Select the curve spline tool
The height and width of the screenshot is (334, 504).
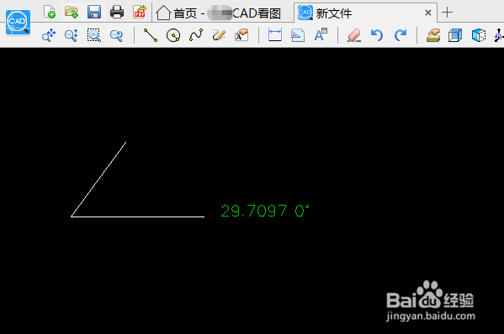point(196,35)
